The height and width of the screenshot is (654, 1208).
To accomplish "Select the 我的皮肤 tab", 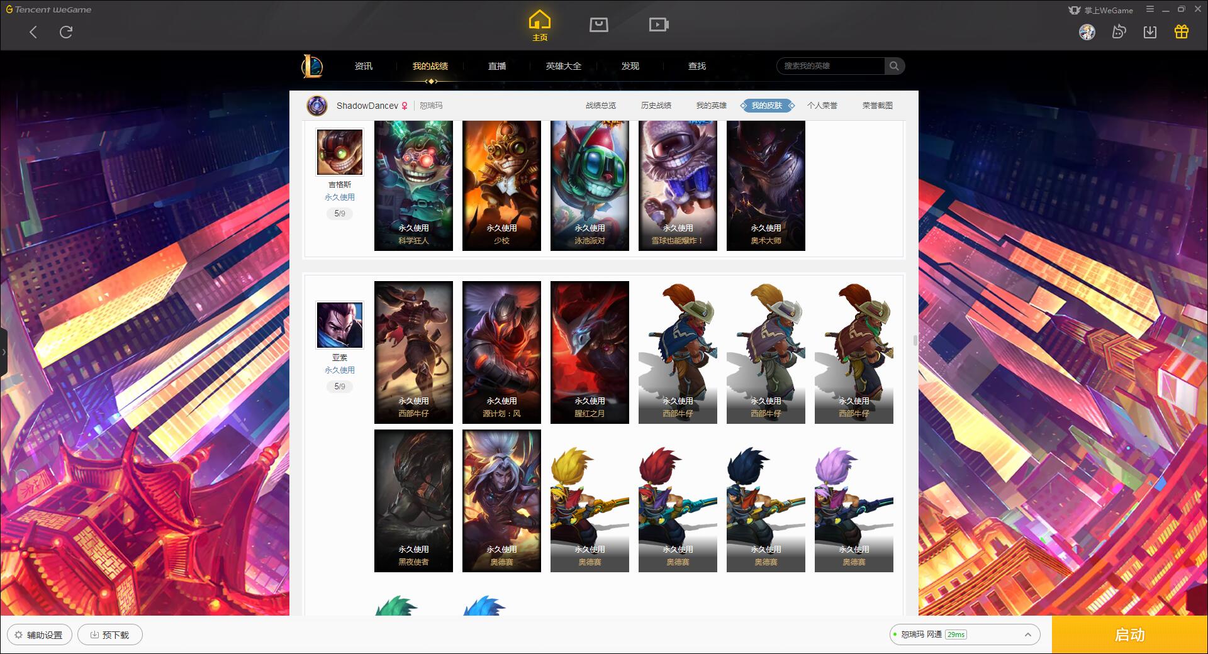I will tap(767, 106).
